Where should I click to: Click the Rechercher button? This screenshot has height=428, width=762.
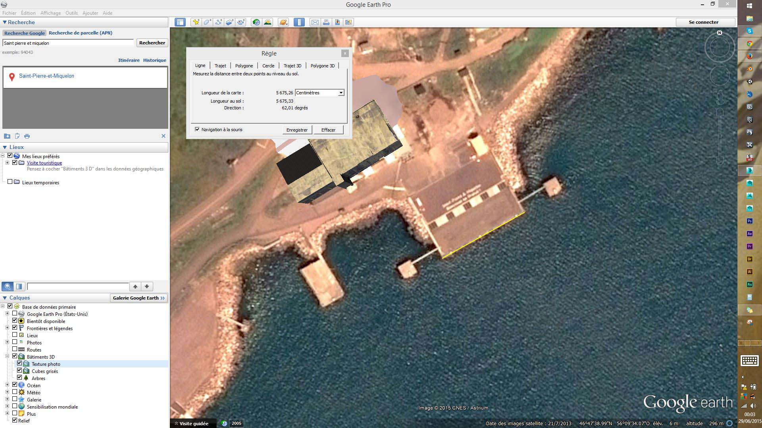click(152, 43)
